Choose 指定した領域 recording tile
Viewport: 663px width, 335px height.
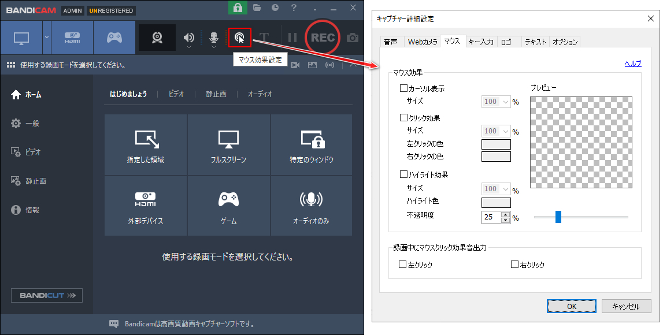[146, 145]
